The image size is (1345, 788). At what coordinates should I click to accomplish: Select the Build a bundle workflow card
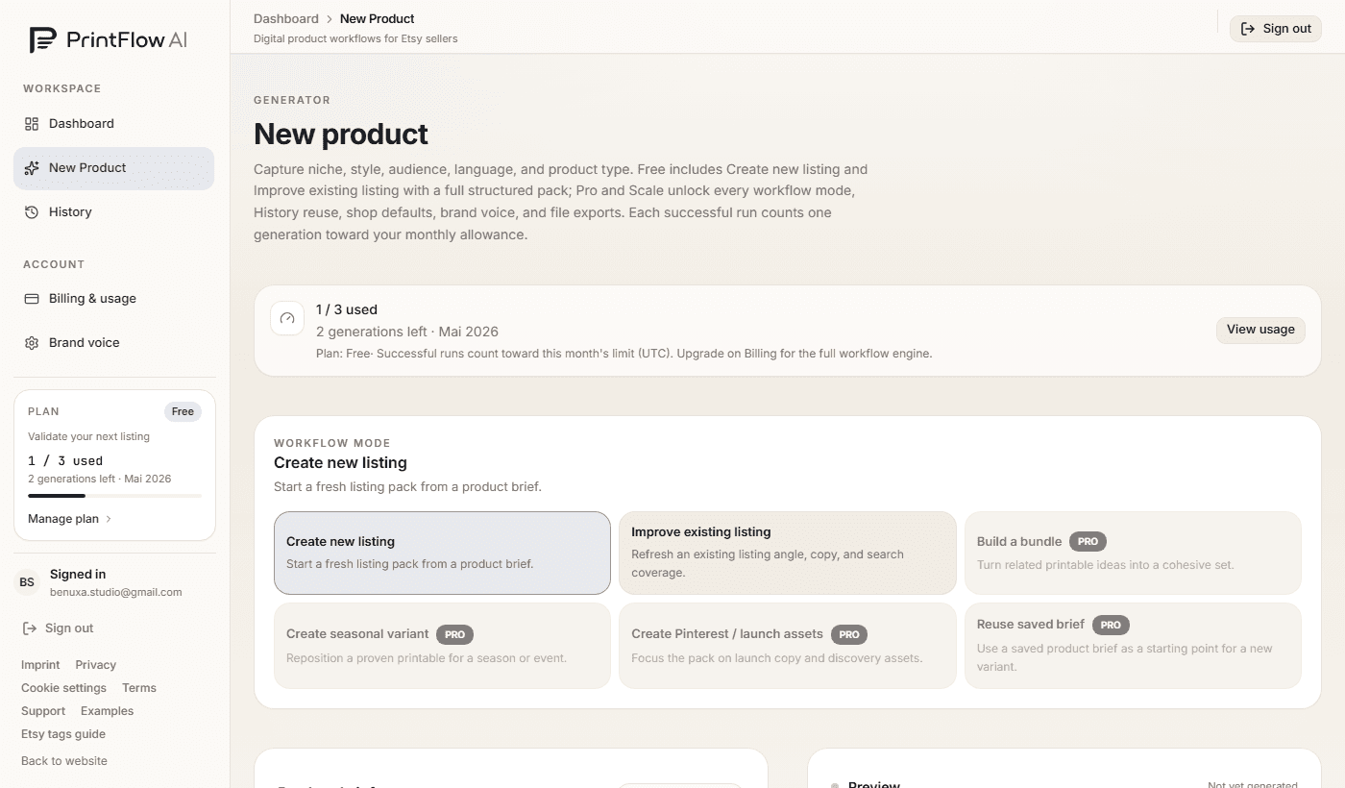pos(1133,553)
